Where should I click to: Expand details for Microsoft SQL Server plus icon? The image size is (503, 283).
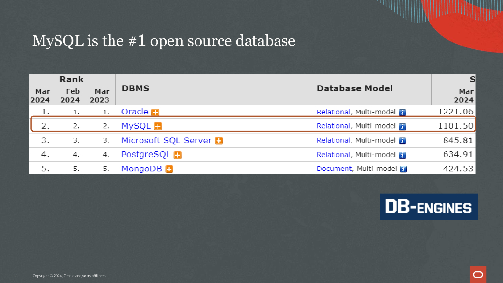click(219, 141)
